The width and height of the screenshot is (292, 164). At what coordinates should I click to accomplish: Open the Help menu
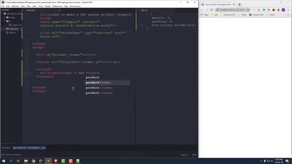[x=66, y=6]
